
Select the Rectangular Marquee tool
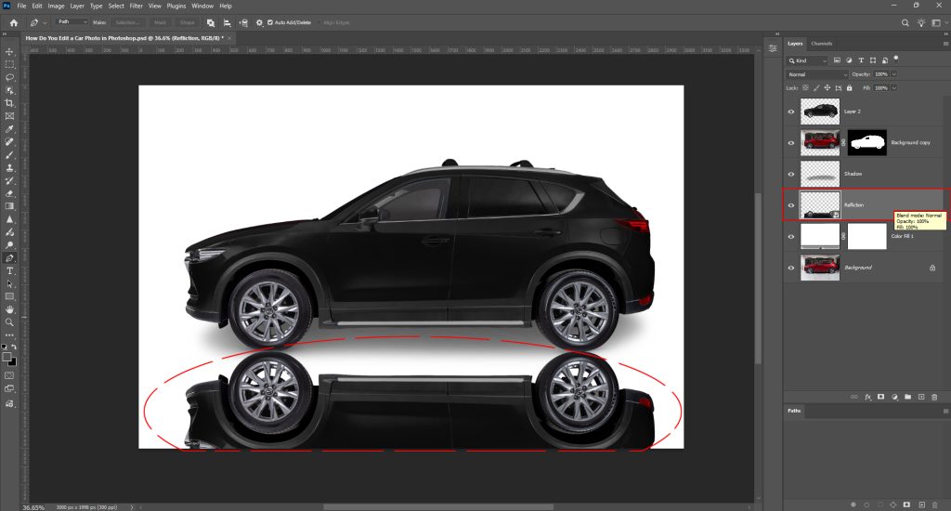tap(9, 64)
